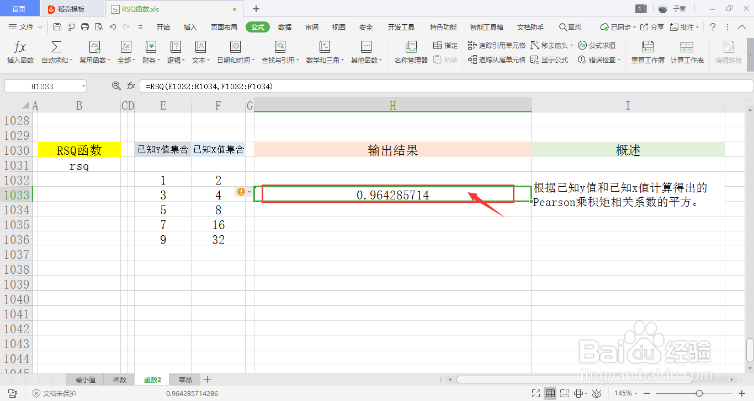754x401 pixels.
Task: Click the error warning icon beside H1033
Action: click(x=241, y=192)
